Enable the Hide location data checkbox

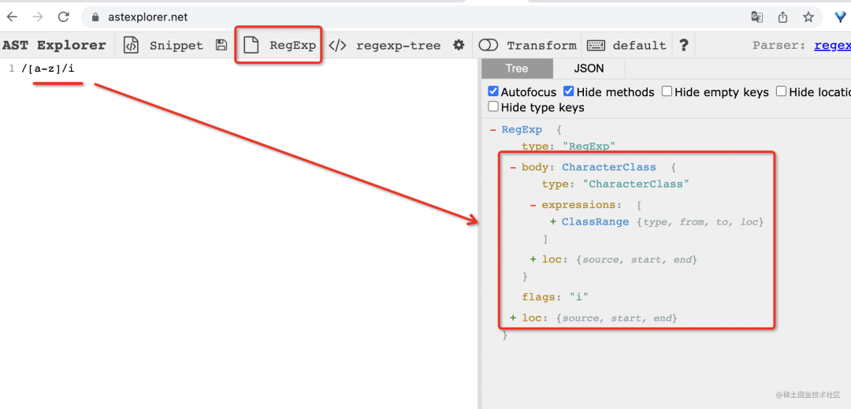click(781, 91)
